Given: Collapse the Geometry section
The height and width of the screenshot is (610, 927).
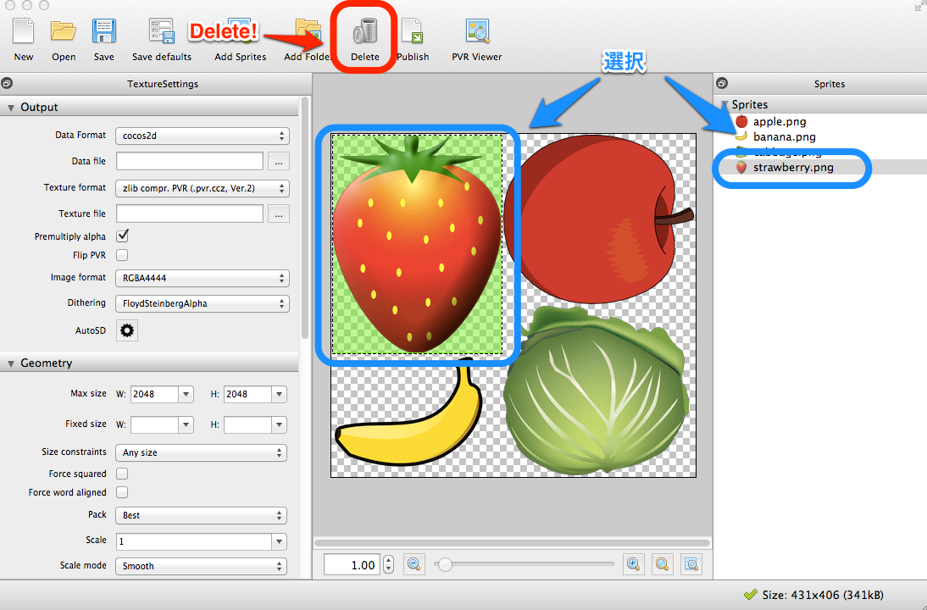Looking at the screenshot, I should click(12, 363).
